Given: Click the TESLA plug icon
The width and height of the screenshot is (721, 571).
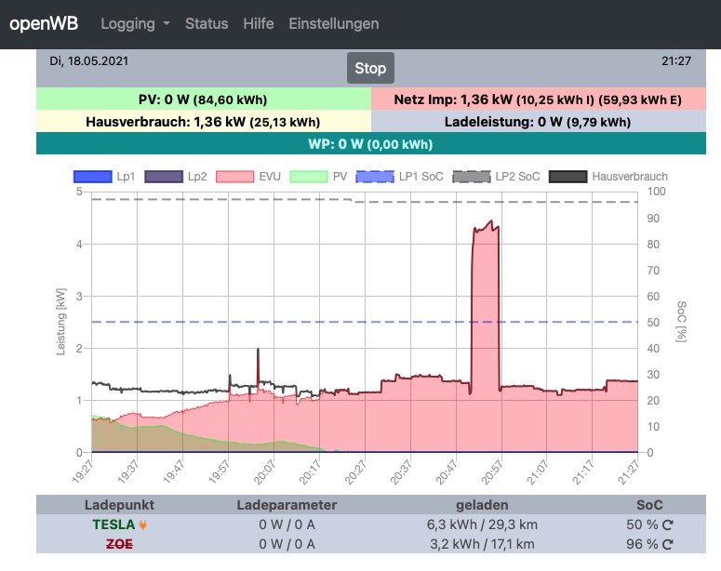Looking at the screenshot, I should [x=142, y=525].
